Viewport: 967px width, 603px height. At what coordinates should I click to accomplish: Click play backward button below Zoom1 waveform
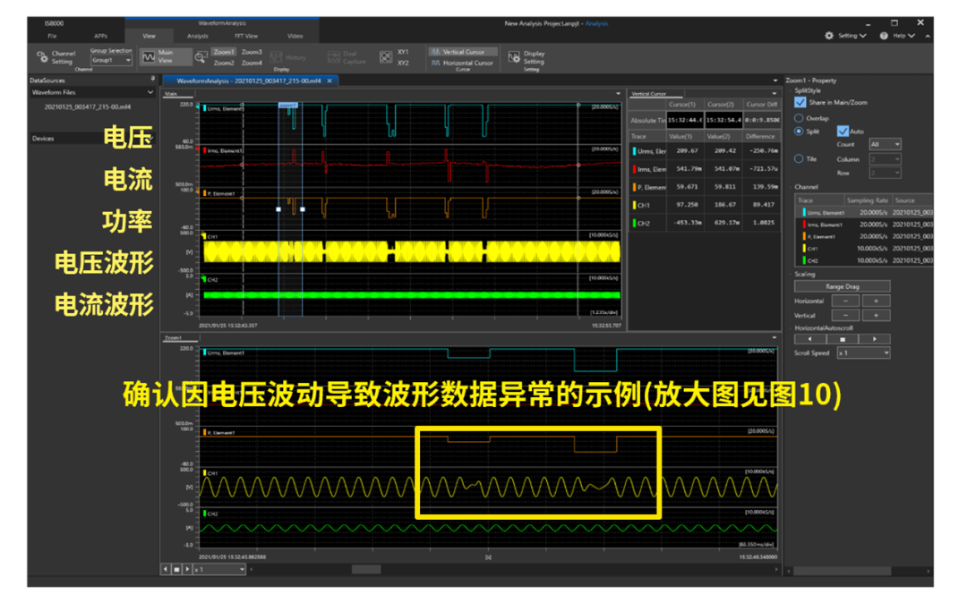[166, 569]
